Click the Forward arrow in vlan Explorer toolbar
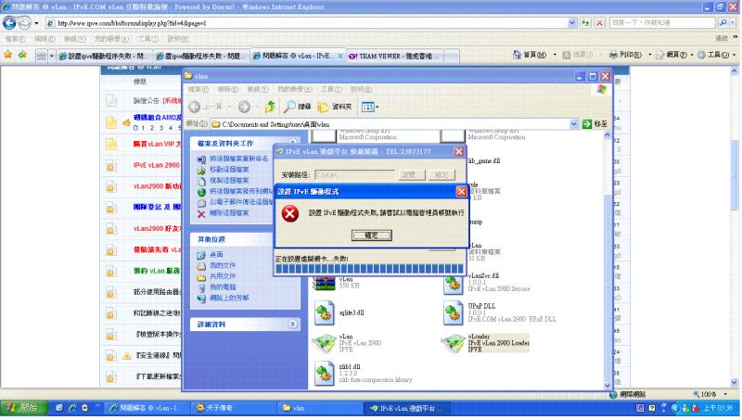The image size is (742, 420). point(244,107)
